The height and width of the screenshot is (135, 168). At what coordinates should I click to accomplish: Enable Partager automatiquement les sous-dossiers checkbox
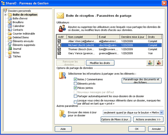tap(75, 96)
